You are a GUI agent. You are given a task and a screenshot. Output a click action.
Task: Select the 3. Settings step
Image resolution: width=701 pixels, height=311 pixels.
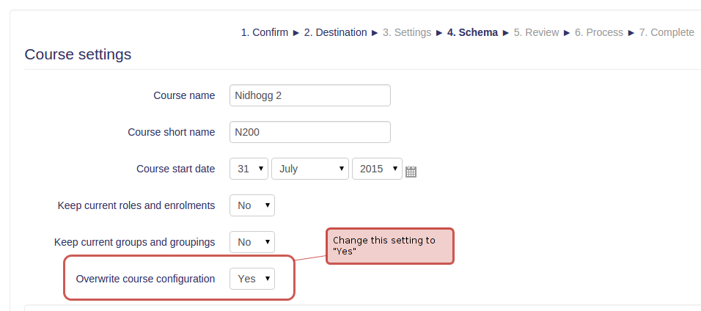[407, 33]
